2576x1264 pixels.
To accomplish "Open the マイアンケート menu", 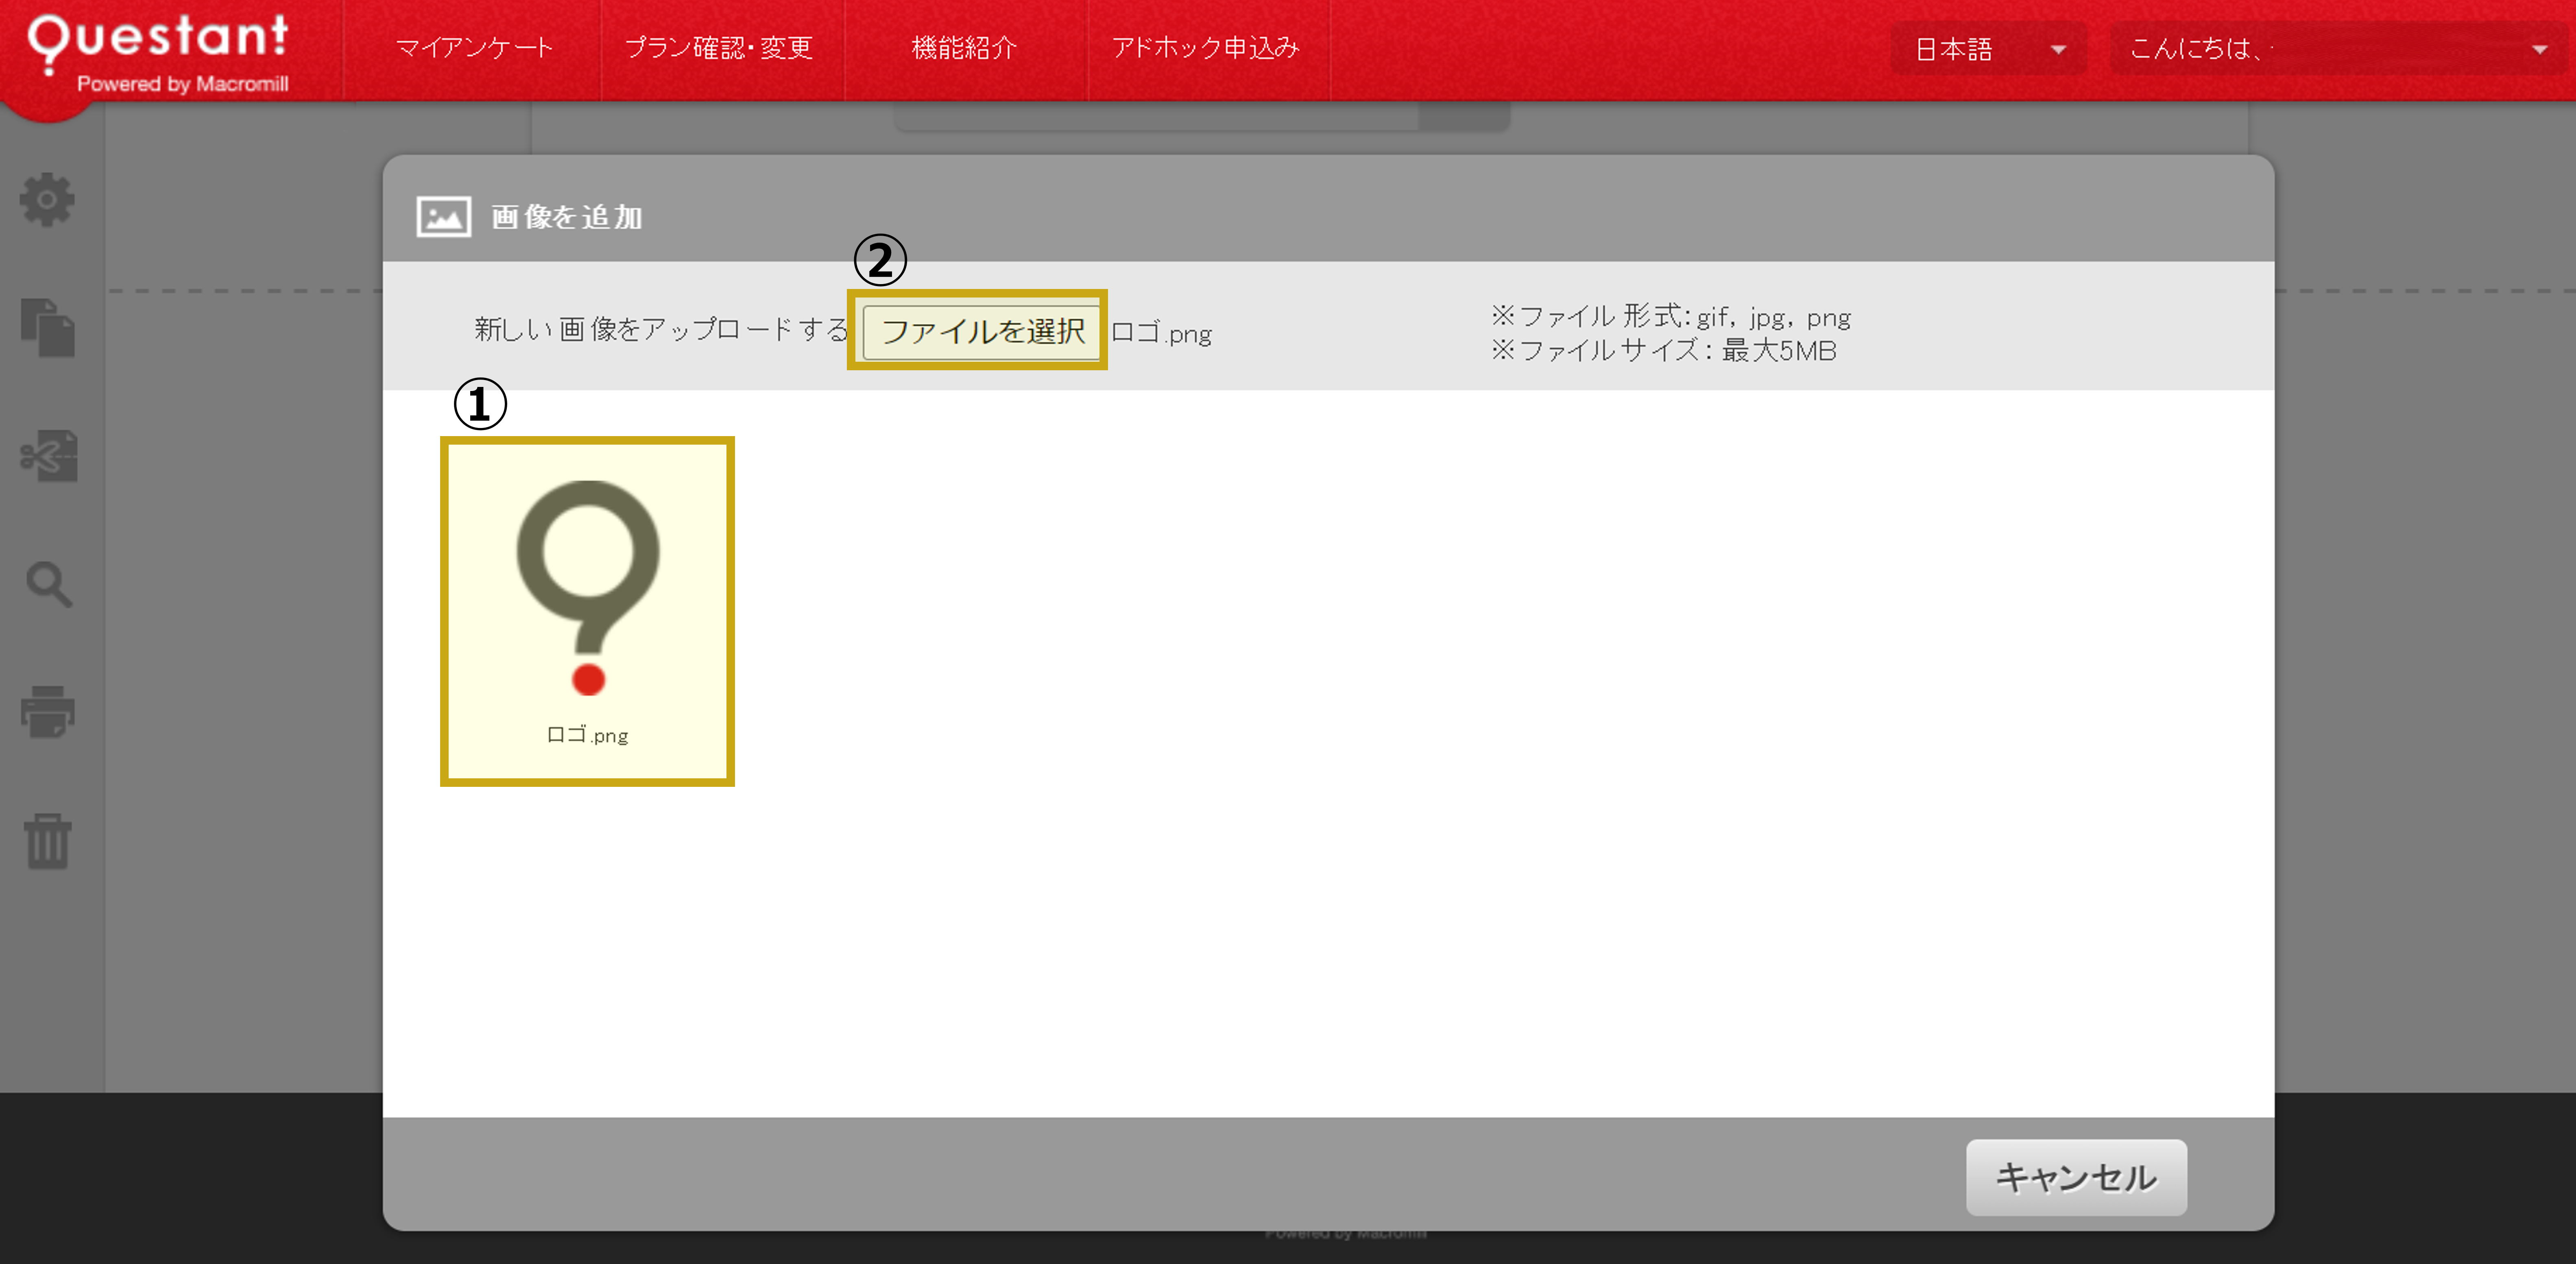I will pos(474,48).
